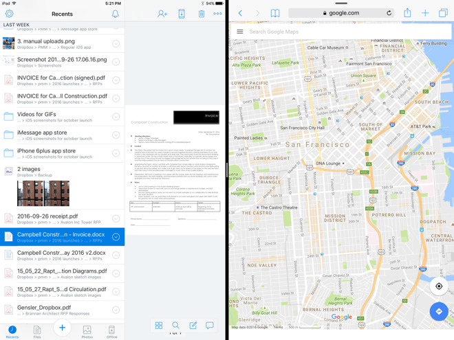This screenshot has width=454, height=340.
Task: Tap Google logo on map
Action: pos(342,317)
